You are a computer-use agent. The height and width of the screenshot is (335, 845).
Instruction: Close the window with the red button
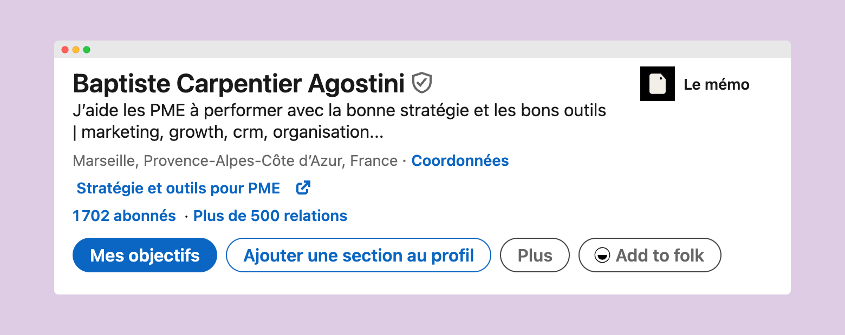65,50
